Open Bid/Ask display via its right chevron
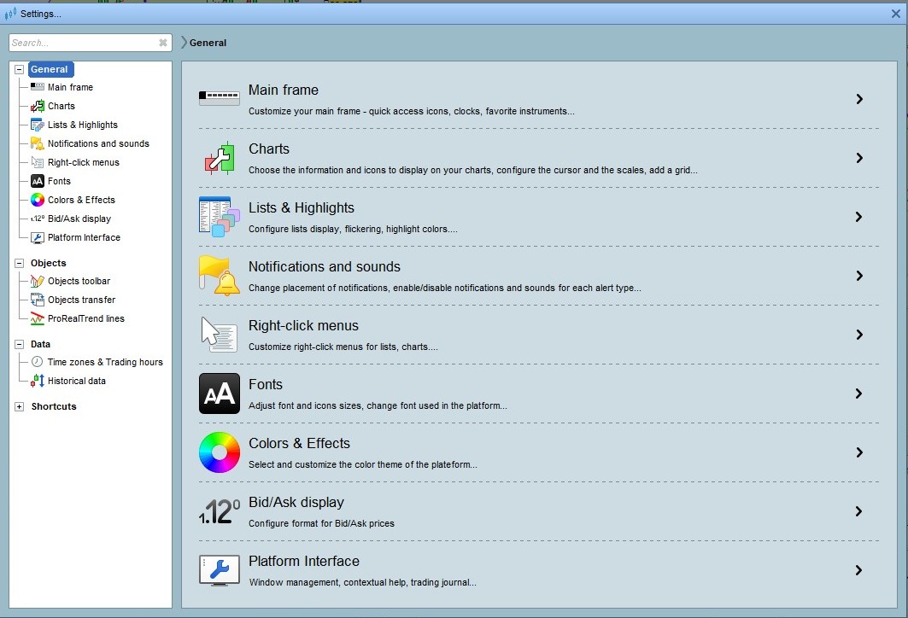The image size is (908, 618). point(859,511)
